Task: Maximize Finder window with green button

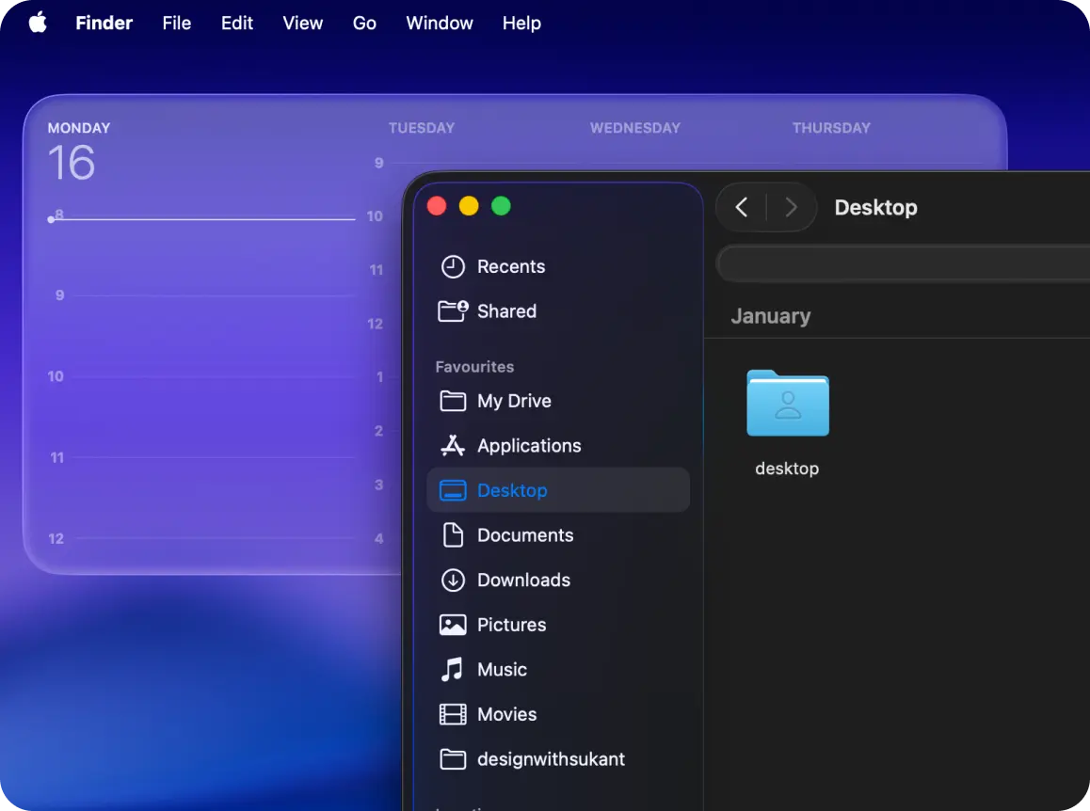Action: (x=501, y=206)
